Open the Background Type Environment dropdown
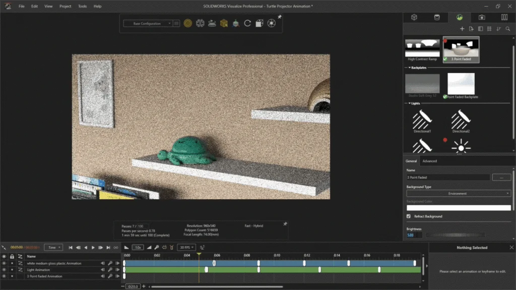The width and height of the screenshot is (516, 290). pyautogui.click(x=459, y=193)
